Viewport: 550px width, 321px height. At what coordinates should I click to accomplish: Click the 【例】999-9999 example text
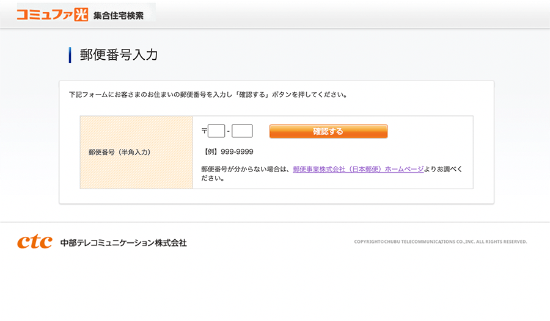pyautogui.click(x=227, y=151)
